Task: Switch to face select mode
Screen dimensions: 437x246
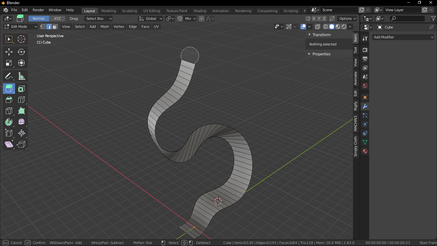Action: pyautogui.click(x=55, y=27)
